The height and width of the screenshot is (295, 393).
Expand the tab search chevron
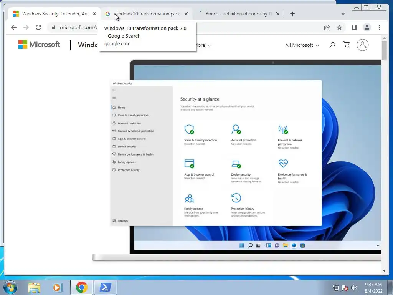tap(343, 14)
